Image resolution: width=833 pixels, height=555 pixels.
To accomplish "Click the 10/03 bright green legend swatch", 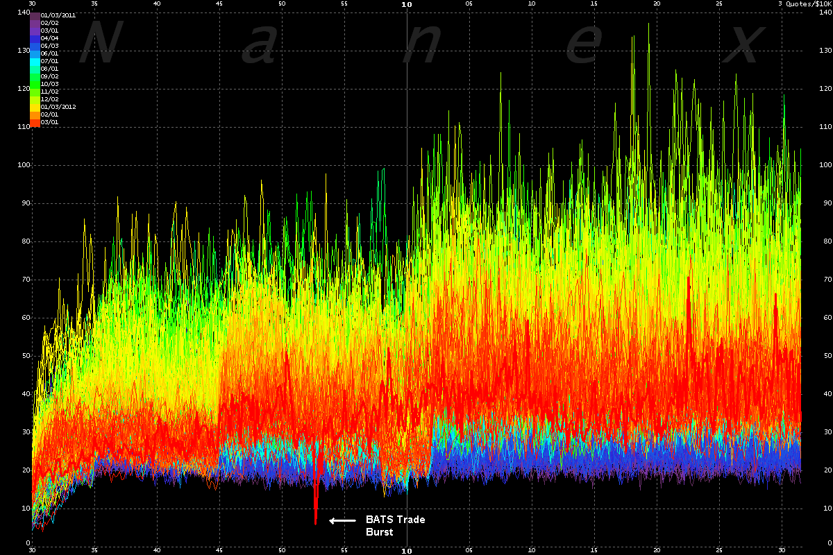I will pyautogui.click(x=35, y=84).
